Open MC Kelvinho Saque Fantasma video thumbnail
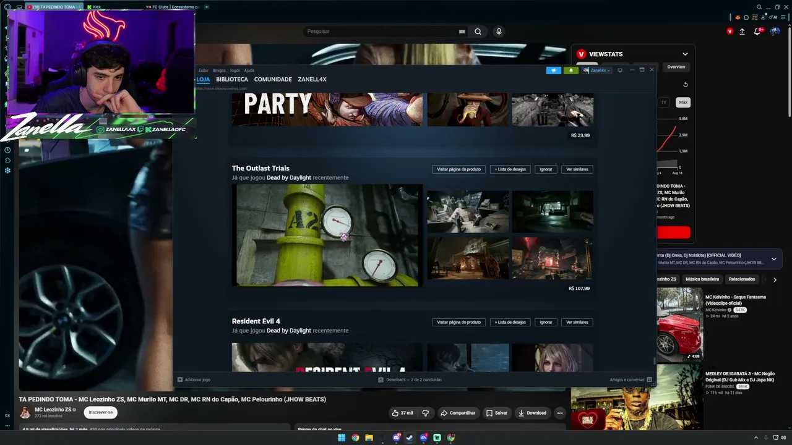 point(679,324)
